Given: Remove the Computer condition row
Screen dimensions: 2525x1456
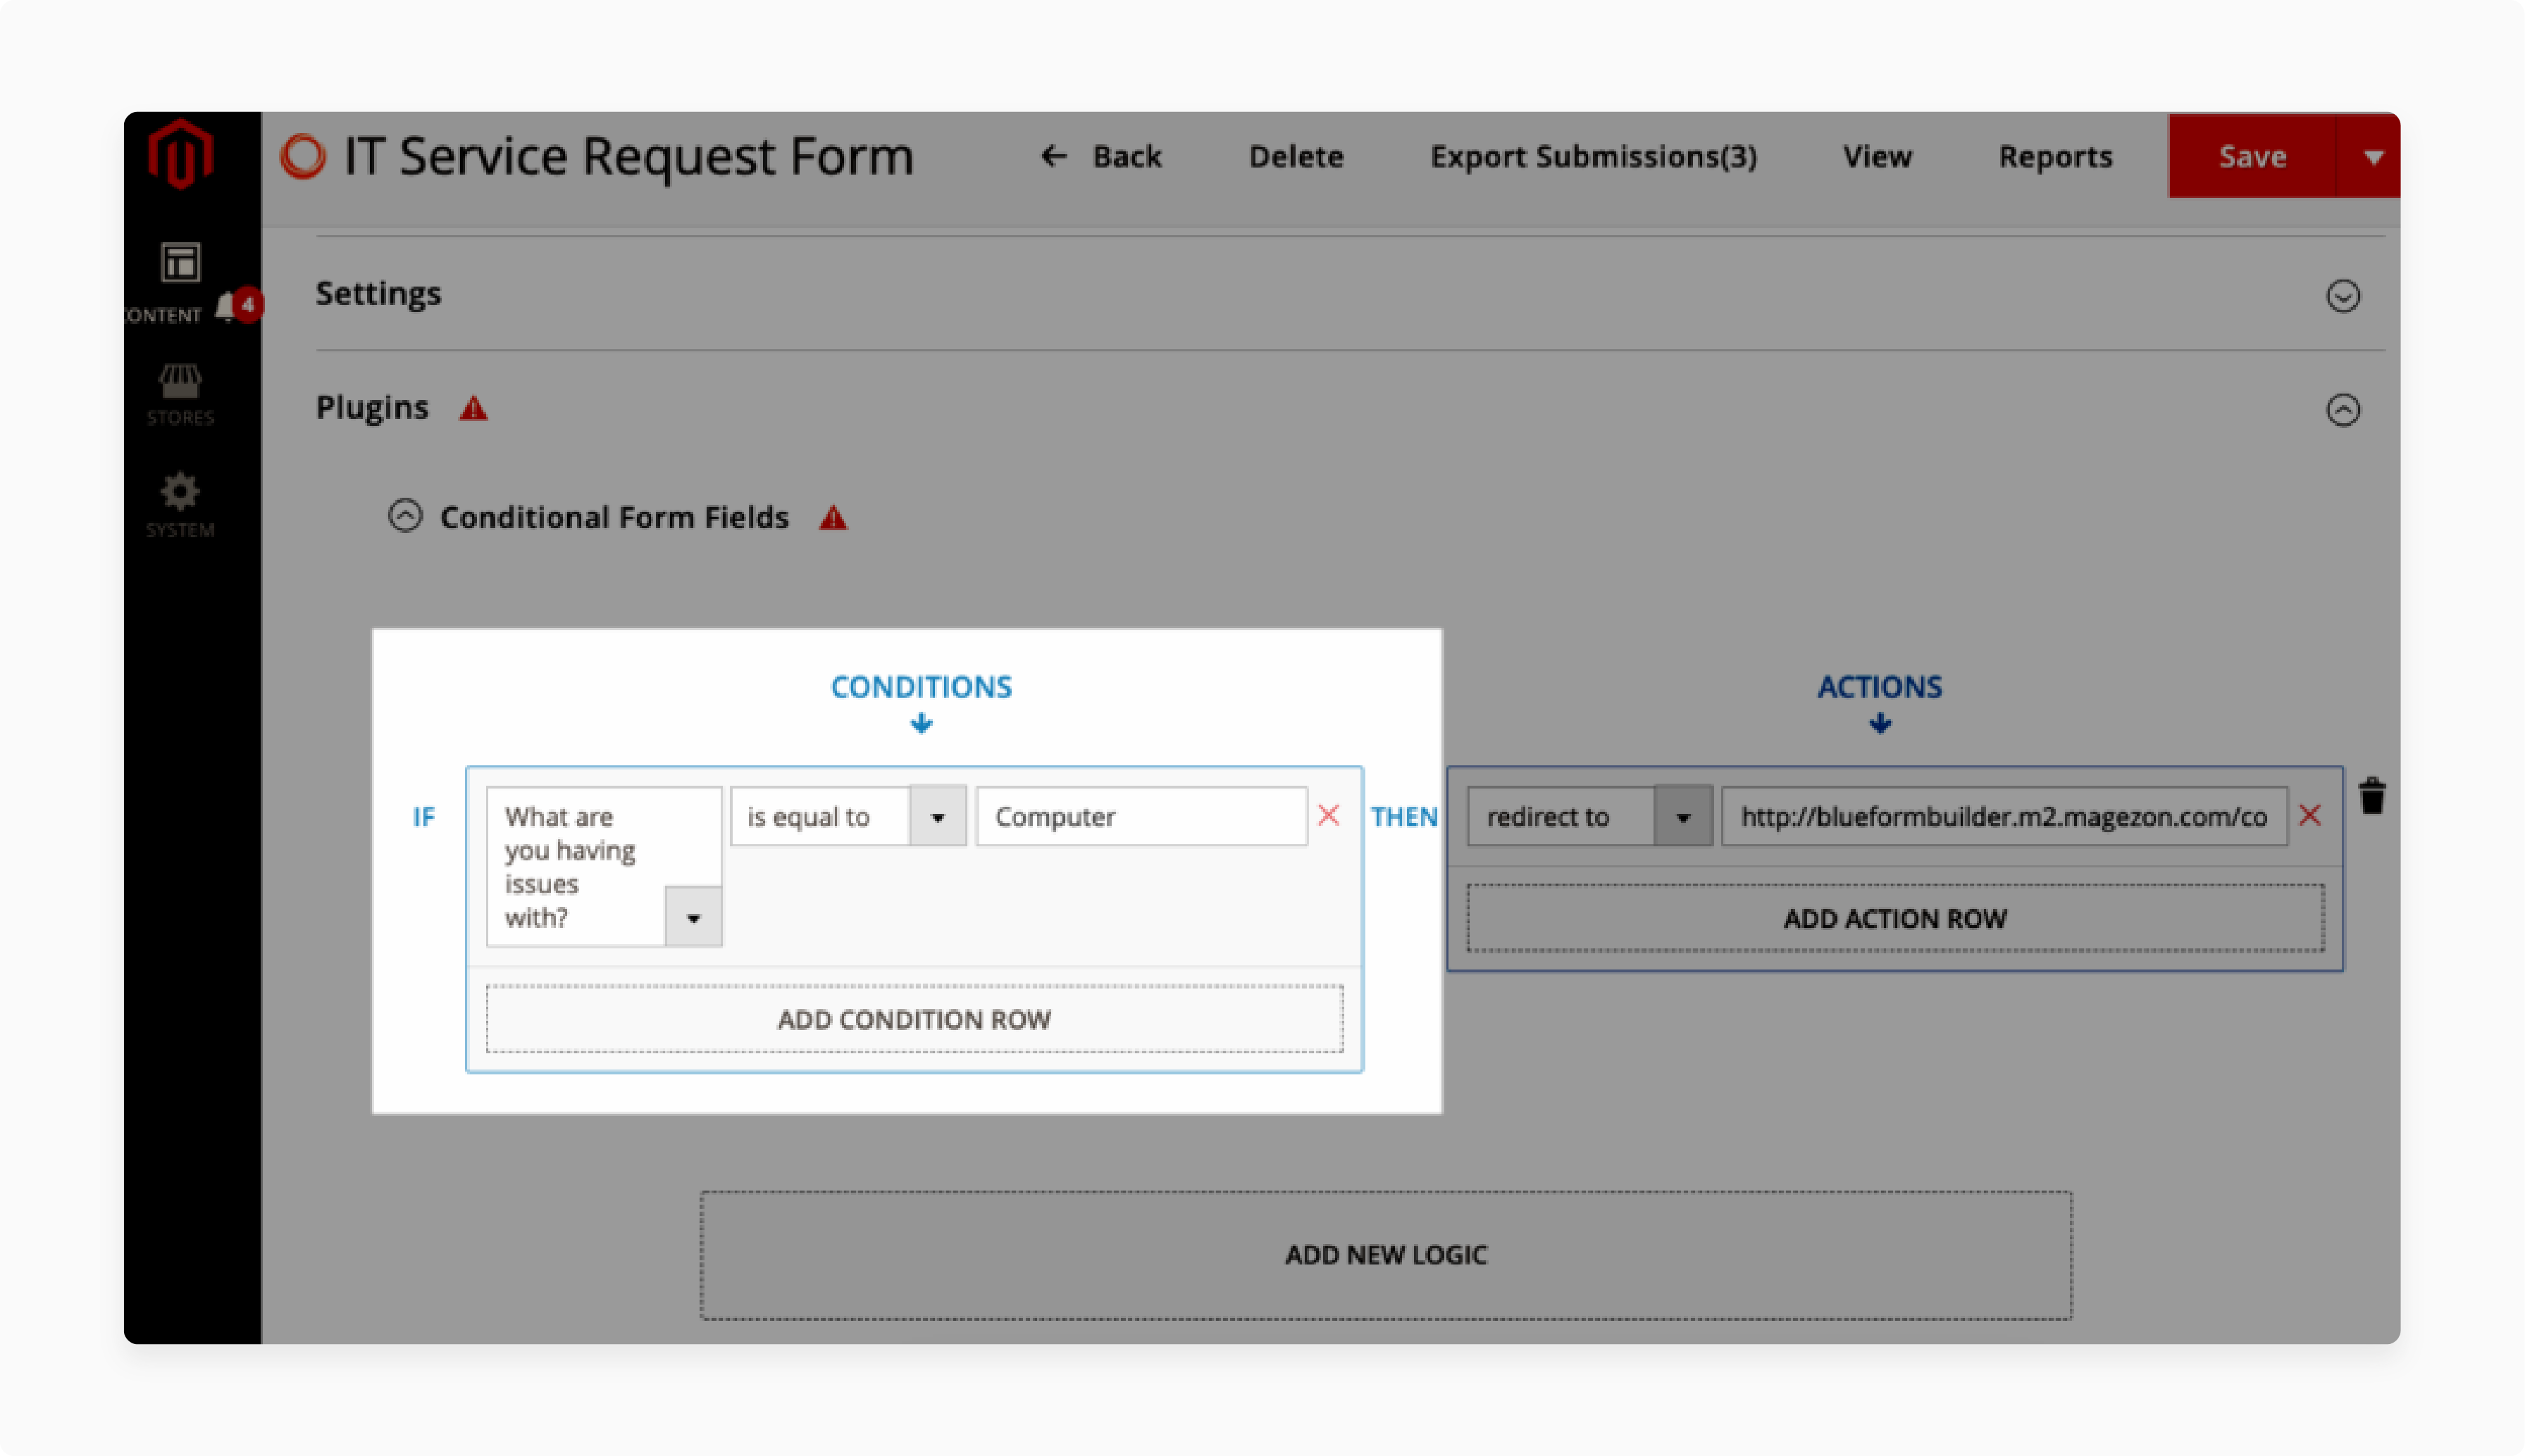Looking at the screenshot, I should 1329,815.
